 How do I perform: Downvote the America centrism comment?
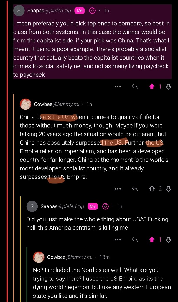[x=168, y=239]
